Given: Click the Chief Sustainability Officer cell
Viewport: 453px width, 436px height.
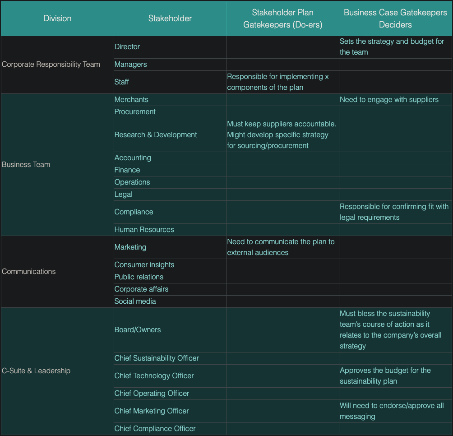Looking at the screenshot, I should [x=157, y=358].
